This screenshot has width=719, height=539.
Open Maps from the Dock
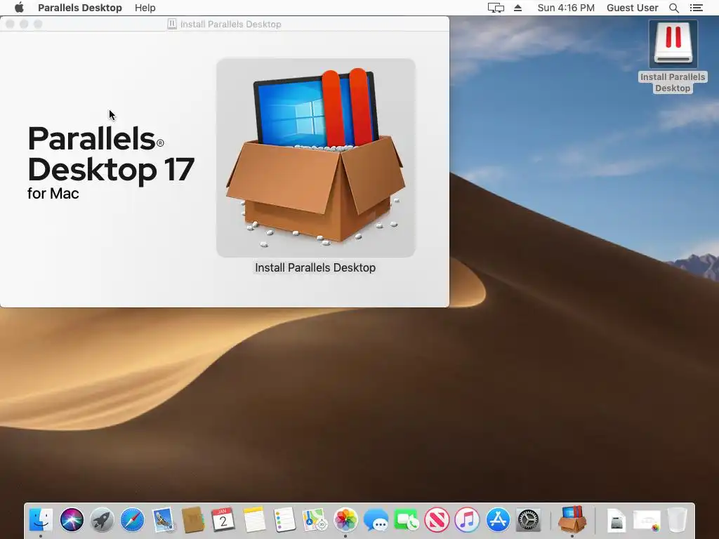[315, 520]
